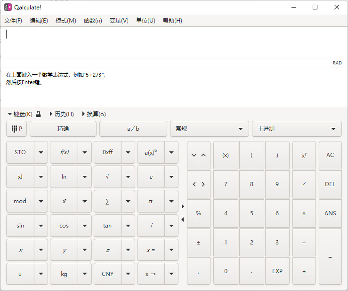348x291 pixels.
Task: Click the Qalculate! app icon in title bar
Action: pyautogui.click(x=8, y=7)
